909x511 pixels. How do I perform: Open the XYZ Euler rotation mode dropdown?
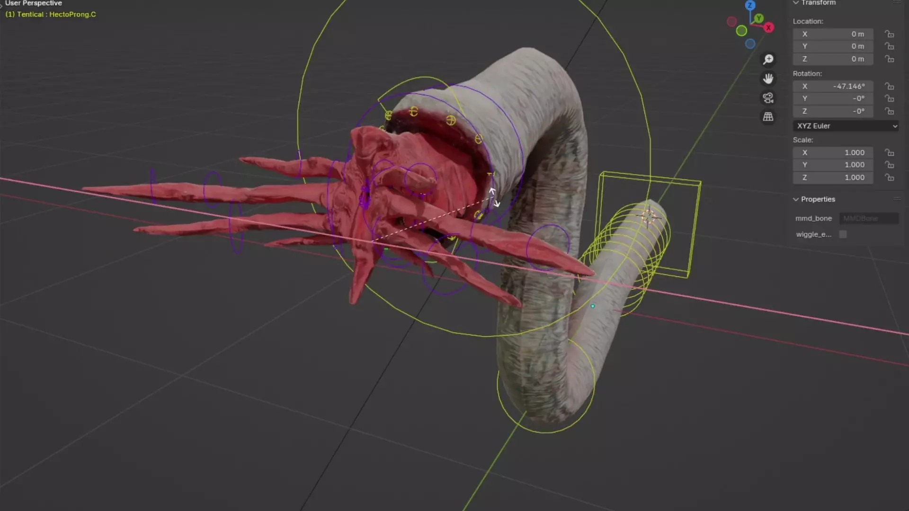point(846,126)
